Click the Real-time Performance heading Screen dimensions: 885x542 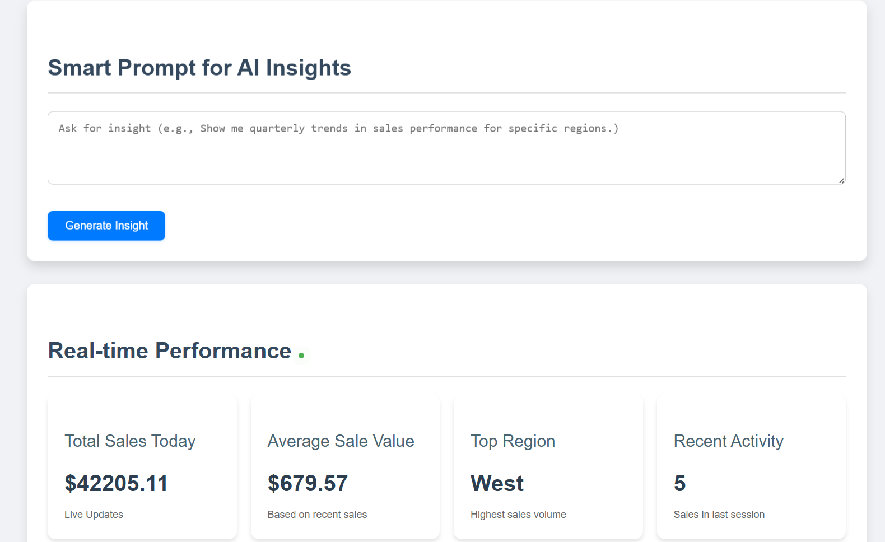pos(170,351)
